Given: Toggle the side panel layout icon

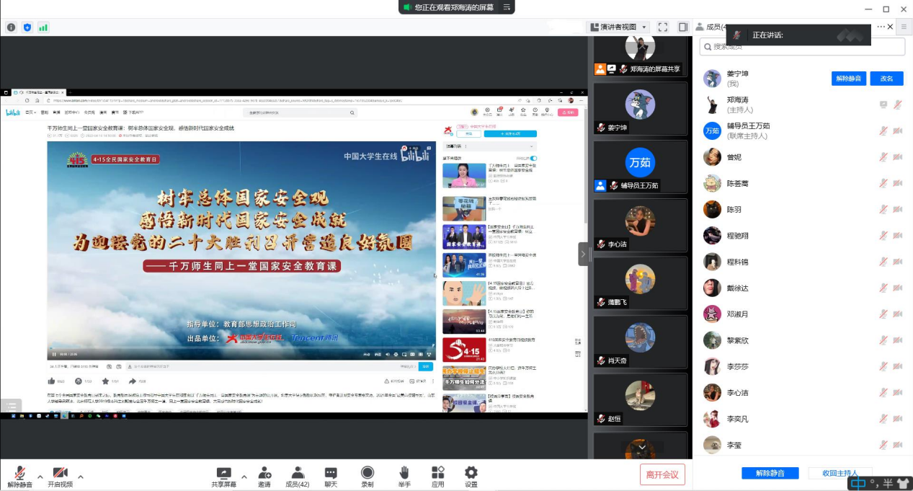Looking at the screenshot, I should click(683, 27).
